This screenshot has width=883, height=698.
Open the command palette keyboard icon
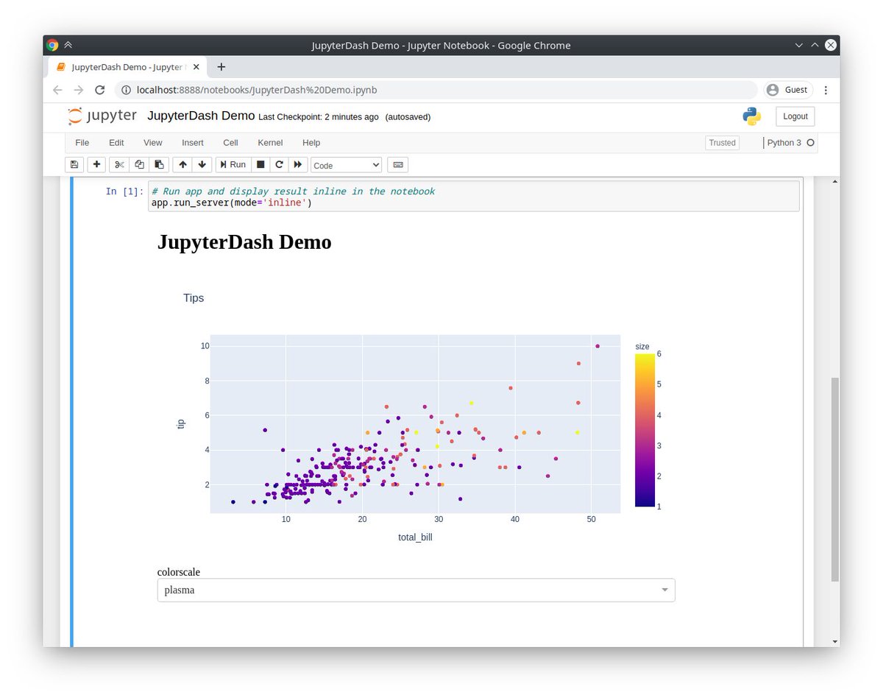click(397, 164)
